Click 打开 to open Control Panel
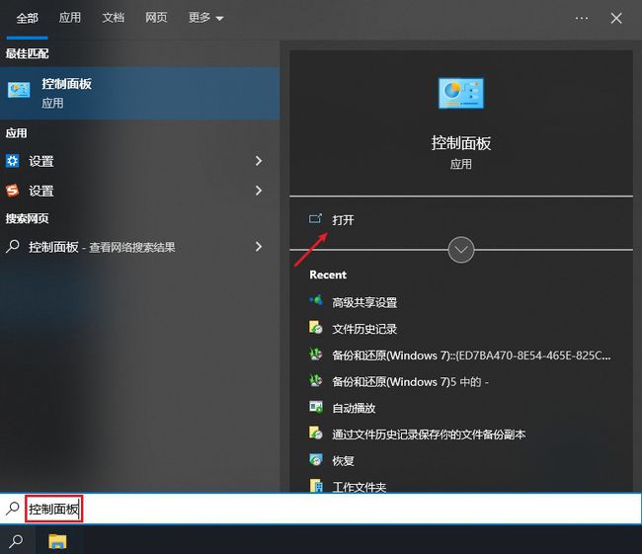 pyautogui.click(x=343, y=220)
